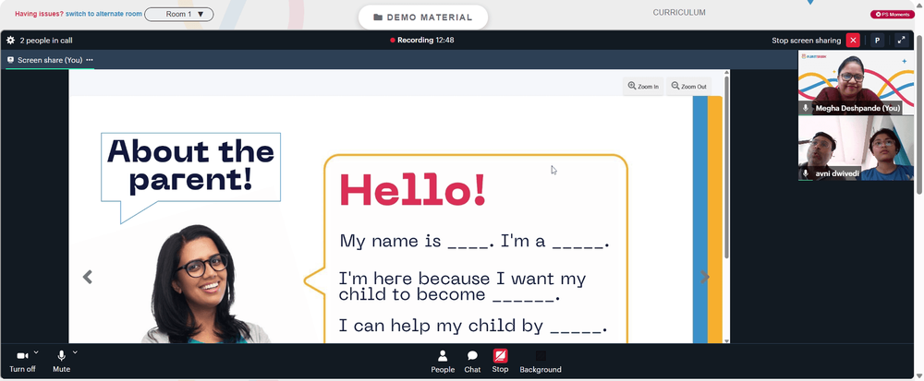
Task: Turn off the camera
Action: [x=22, y=361]
